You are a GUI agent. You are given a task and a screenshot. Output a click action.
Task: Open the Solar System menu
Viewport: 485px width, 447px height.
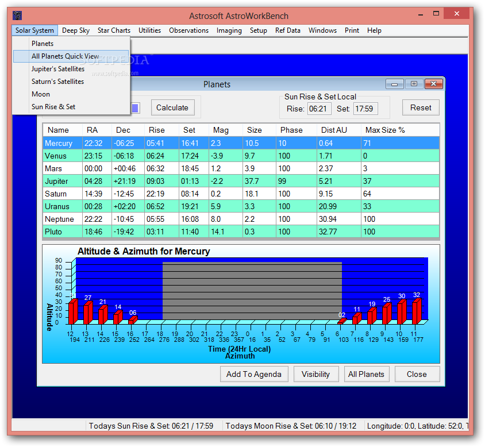[34, 30]
